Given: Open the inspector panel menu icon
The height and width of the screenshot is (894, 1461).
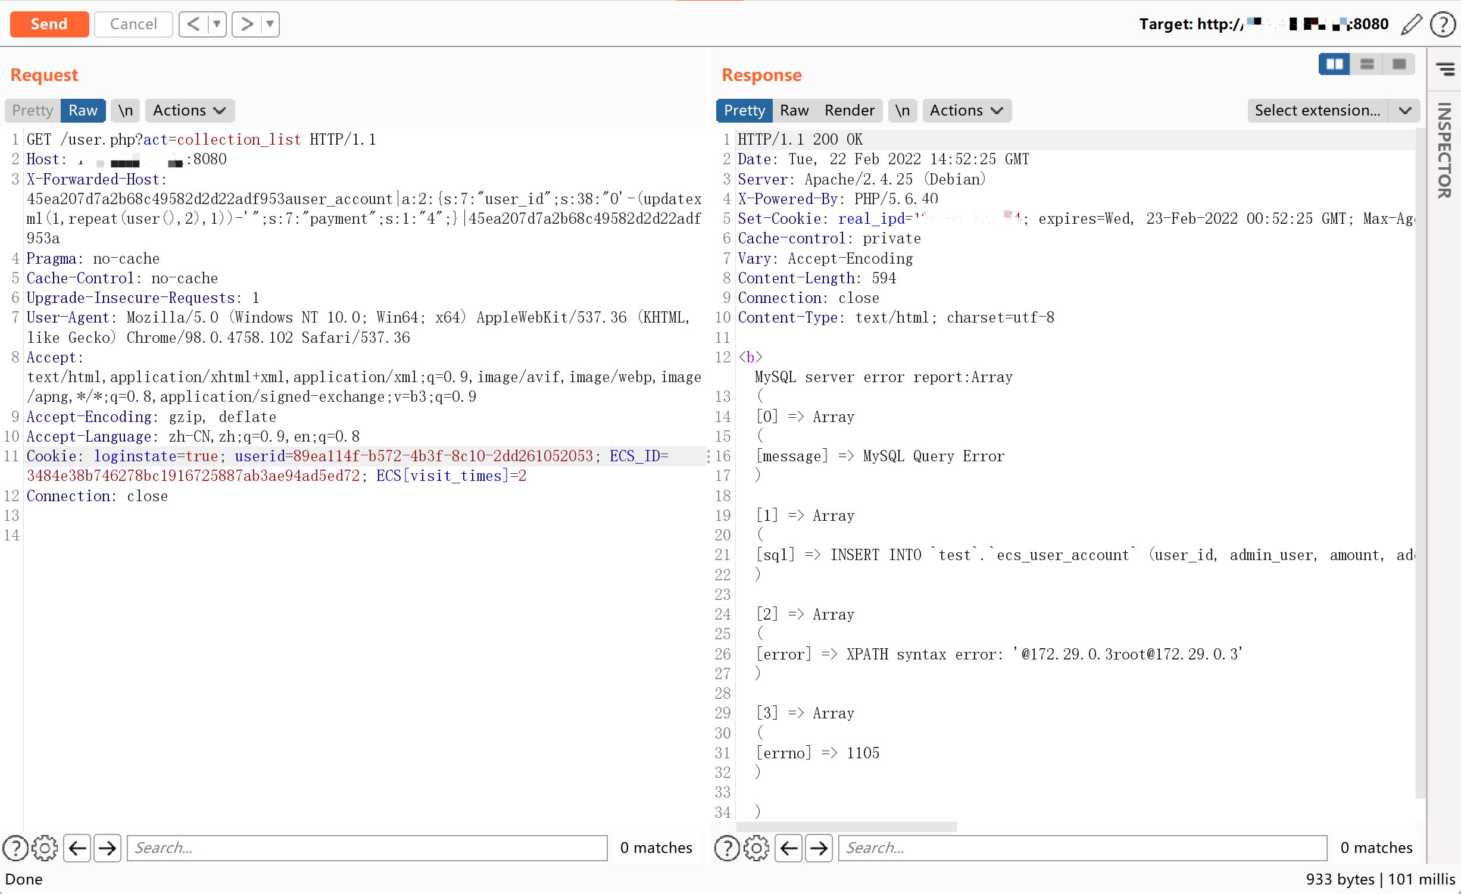Looking at the screenshot, I should click(1445, 69).
